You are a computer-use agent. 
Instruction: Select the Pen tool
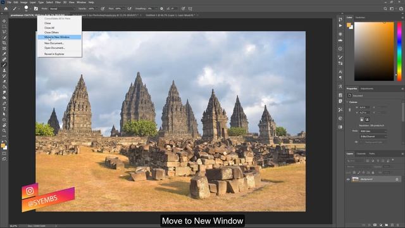[x=4, y=103]
